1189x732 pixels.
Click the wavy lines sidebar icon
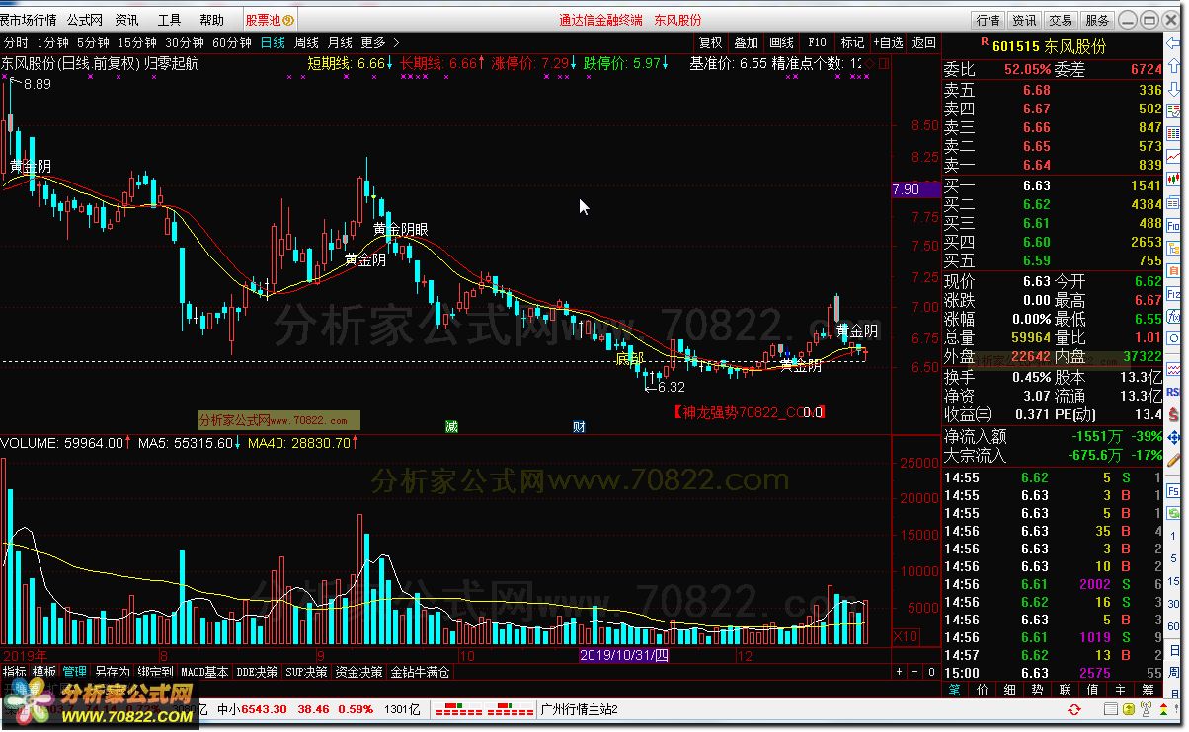pyautogui.click(x=1173, y=369)
